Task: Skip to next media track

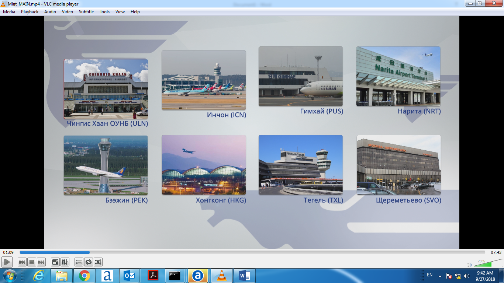Action: pyautogui.click(x=41, y=262)
